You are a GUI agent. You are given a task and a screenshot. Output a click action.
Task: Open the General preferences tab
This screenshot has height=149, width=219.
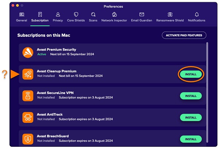(22, 17)
